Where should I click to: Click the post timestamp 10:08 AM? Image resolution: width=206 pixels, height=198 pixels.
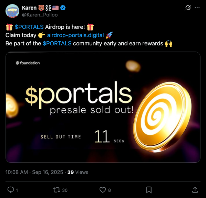point(17,172)
